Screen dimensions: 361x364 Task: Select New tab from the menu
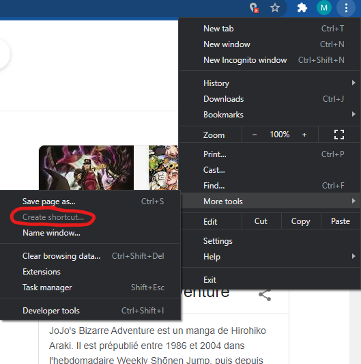[x=270, y=29]
